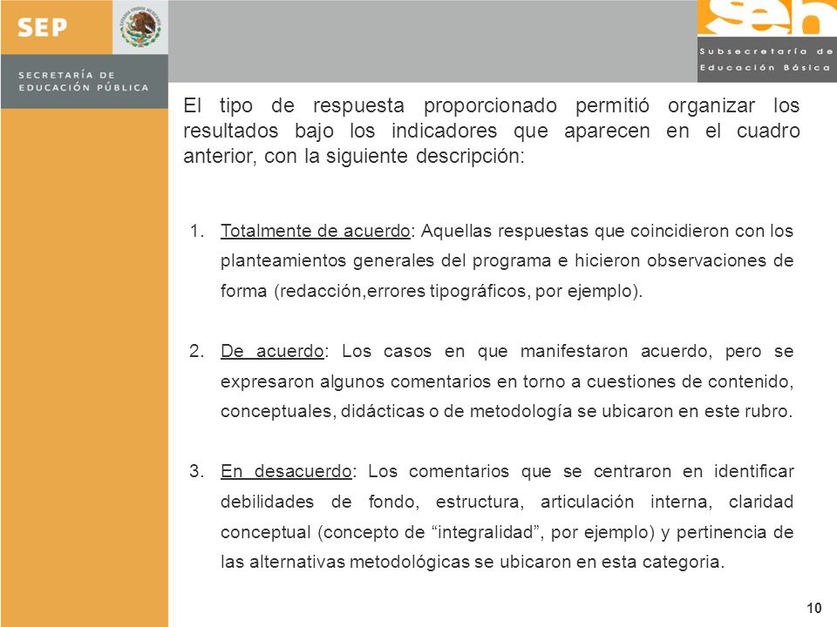Click the line 'debilidades de fondo, estructura, articulación'

(427, 502)
